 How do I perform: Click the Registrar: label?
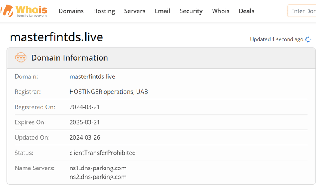pyautogui.click(x=28, y=92)
